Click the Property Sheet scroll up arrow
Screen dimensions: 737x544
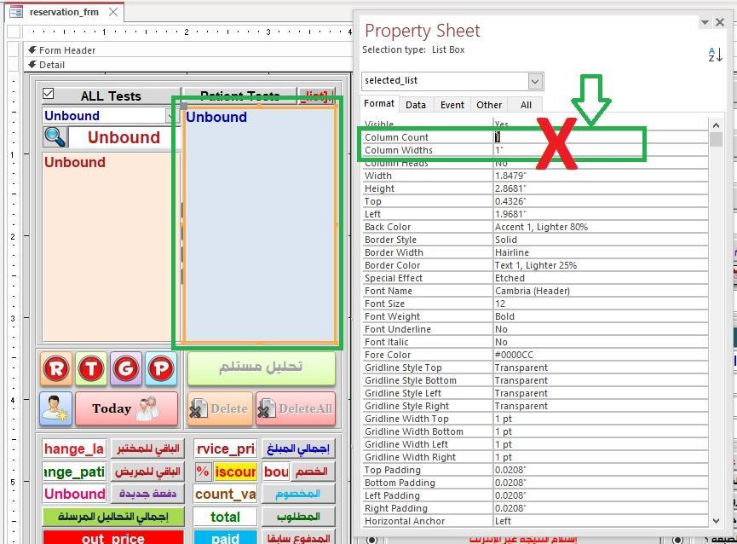pos(716,125)
